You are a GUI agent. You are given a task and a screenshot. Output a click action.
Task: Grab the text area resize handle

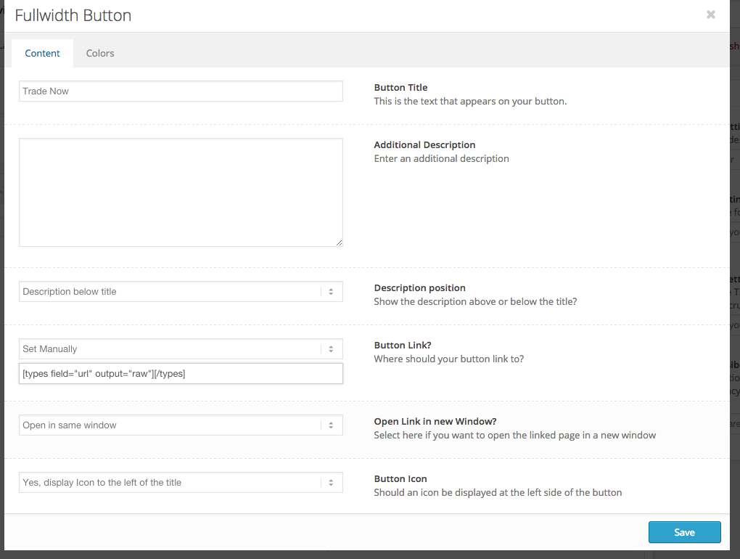339,242
